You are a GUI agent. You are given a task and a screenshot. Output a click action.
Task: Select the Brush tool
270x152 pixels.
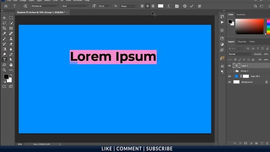pos(4,39)
